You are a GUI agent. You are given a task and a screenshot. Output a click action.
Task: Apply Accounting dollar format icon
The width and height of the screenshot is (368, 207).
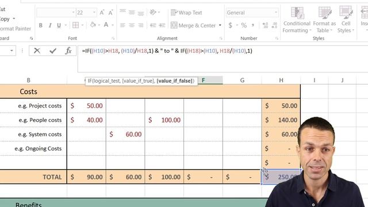click(230, 25)
